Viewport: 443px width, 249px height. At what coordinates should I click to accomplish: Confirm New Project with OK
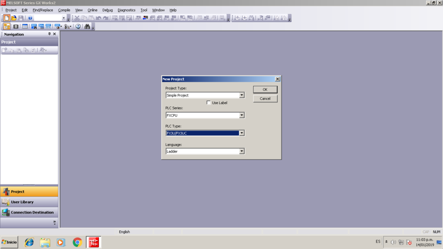[265, 89]
